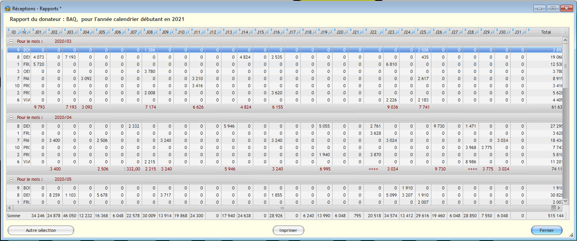
Task: Click the magnifier icon in J25 column header
Action: (x=429, y=32)
